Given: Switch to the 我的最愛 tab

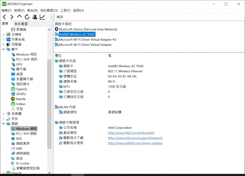Looking at the screenshot, I should [x=21, y=24].
